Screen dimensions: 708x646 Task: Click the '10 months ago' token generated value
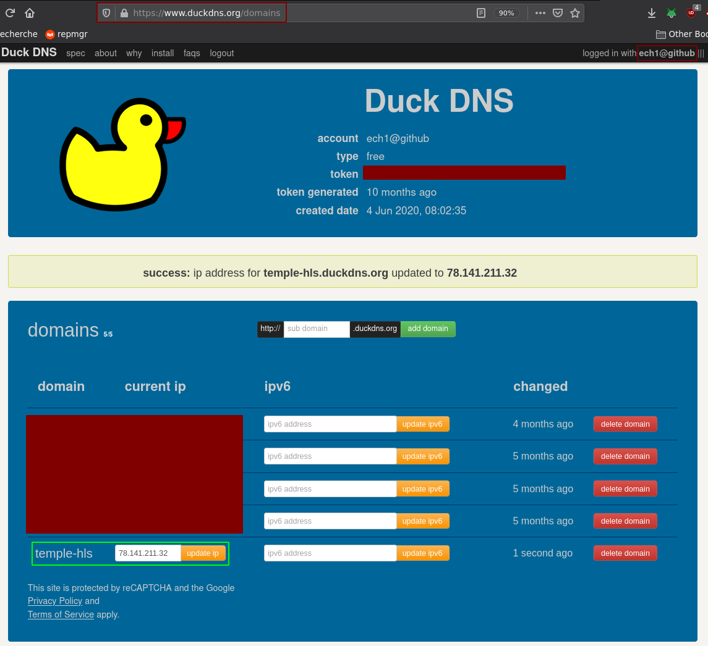click(x=401, y=192)
